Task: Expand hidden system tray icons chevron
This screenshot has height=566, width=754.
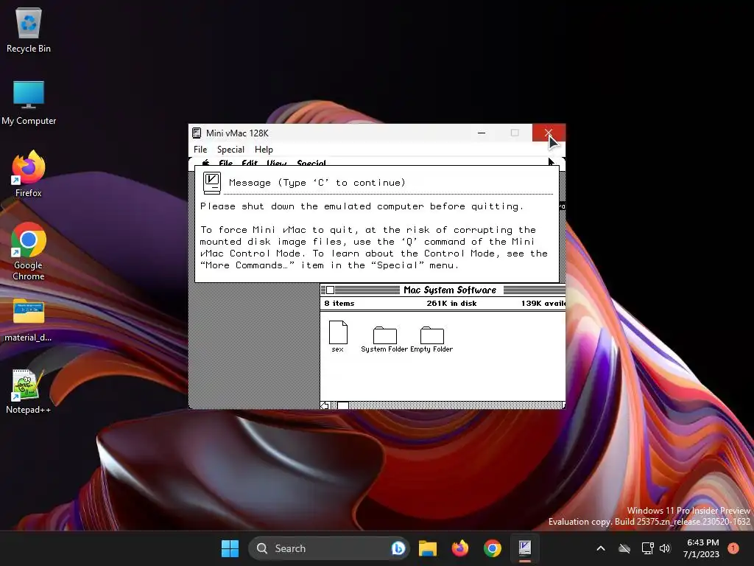Action: pyautogui.click(x=601, y=548)
